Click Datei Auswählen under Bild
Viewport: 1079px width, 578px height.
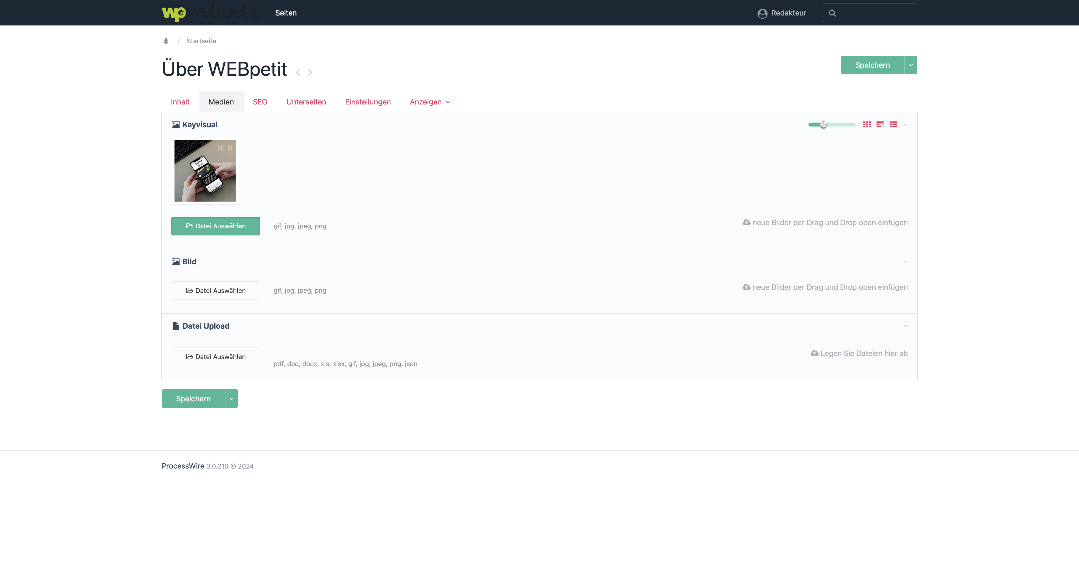click(x=215, y=291)
